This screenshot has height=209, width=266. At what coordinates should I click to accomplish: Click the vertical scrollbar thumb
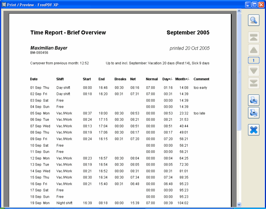[239, 71]
